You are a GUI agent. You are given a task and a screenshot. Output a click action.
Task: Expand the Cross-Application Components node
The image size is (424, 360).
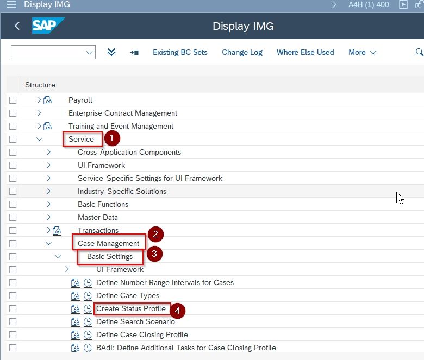(x=48, y=152)
